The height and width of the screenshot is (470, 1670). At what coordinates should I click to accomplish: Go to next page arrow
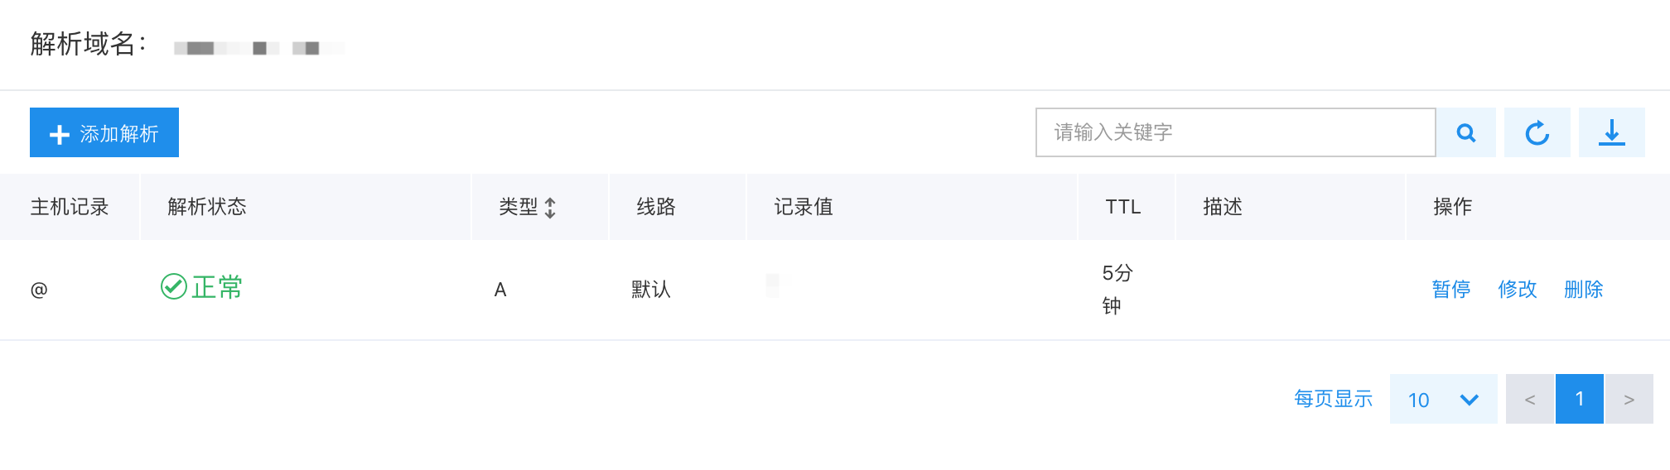tap(1629, 399)
